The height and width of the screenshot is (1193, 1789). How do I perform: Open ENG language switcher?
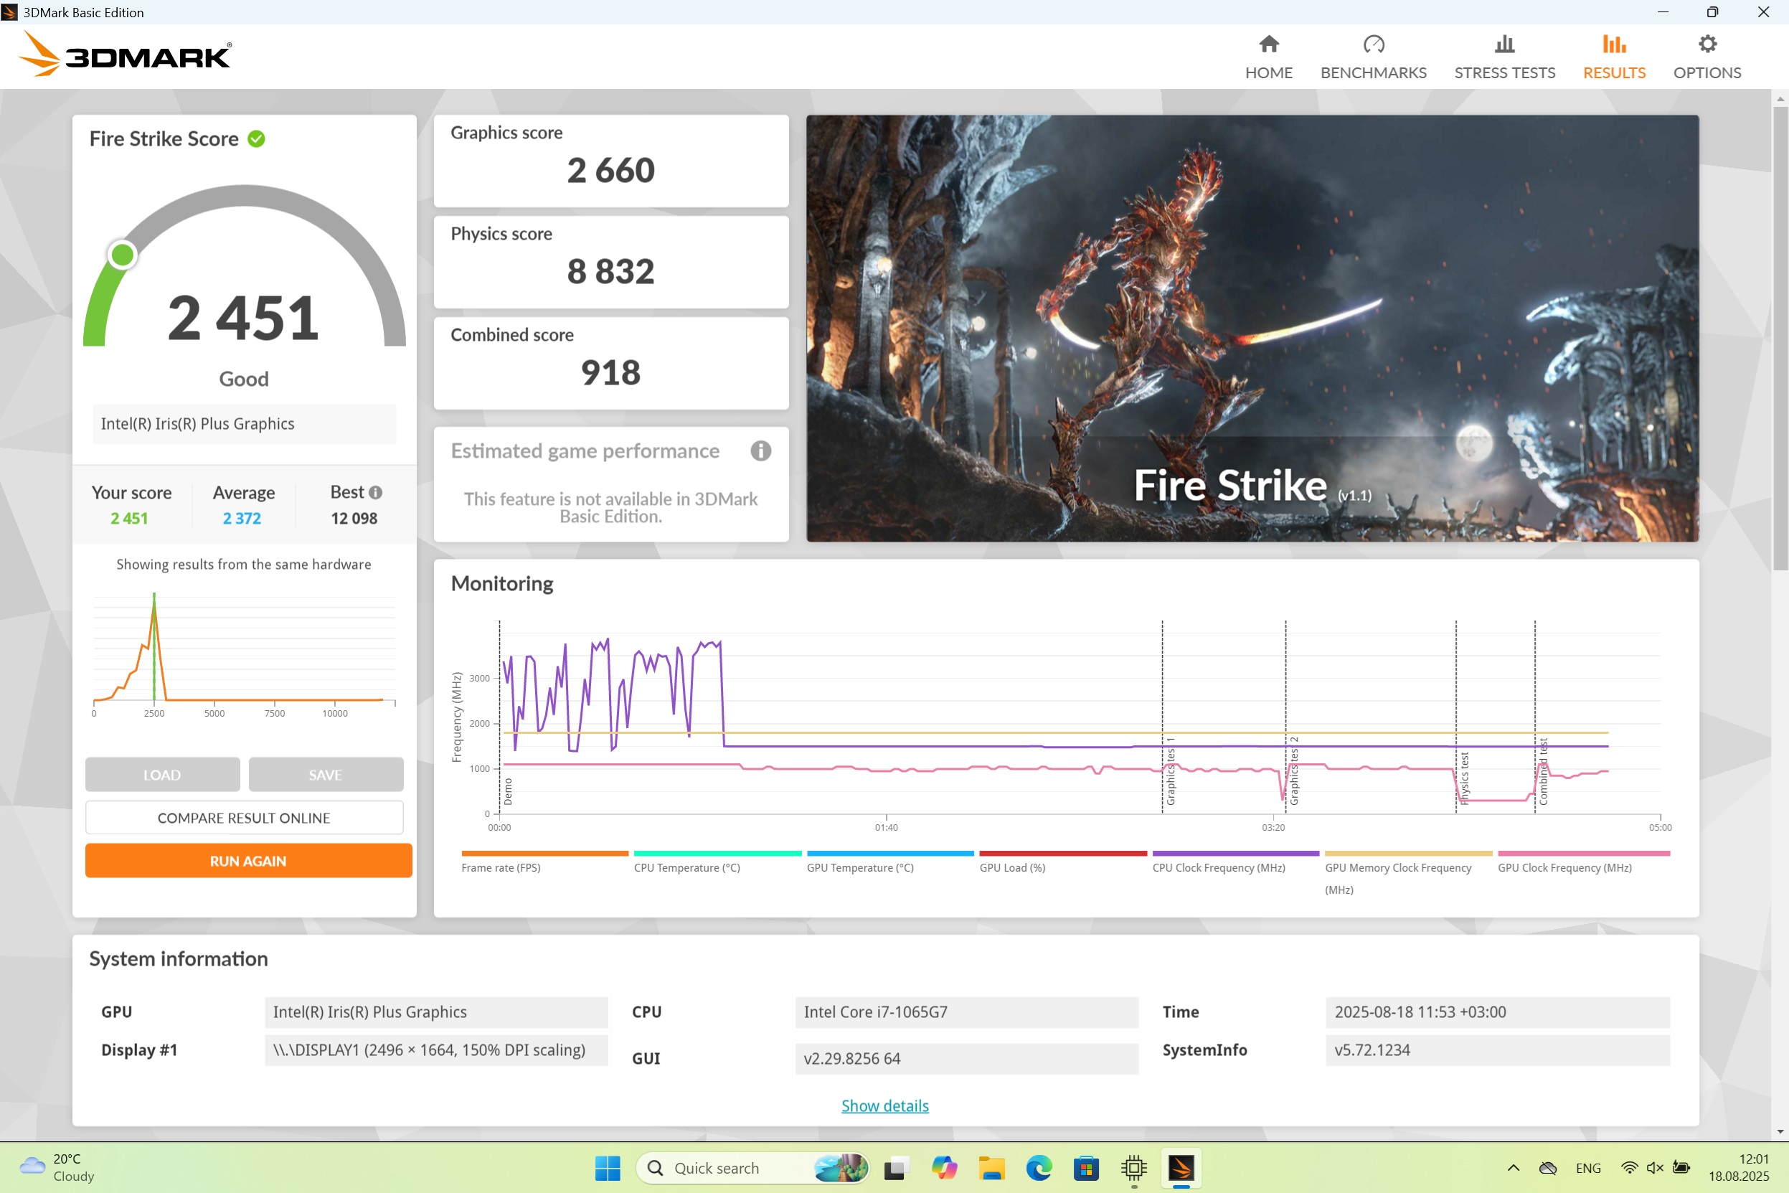(x=1588, y=1168)
